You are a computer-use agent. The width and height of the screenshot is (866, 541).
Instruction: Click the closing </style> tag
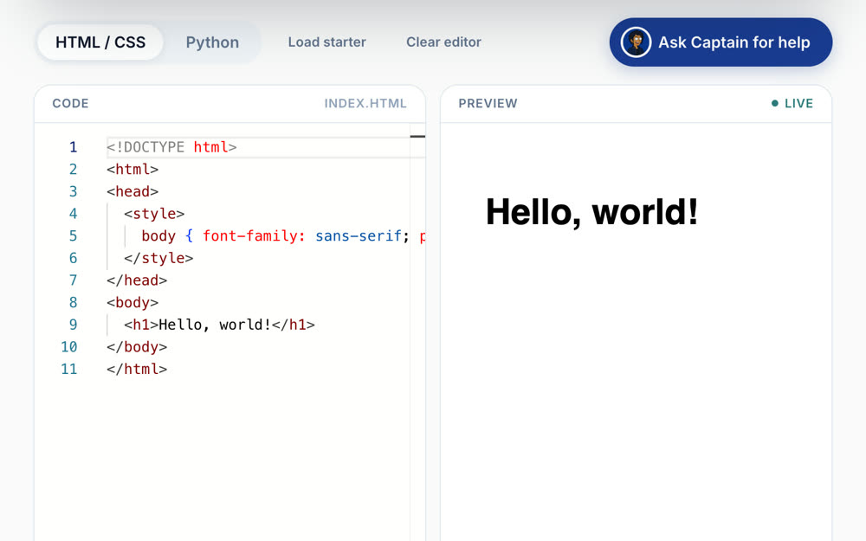[158, 258]
